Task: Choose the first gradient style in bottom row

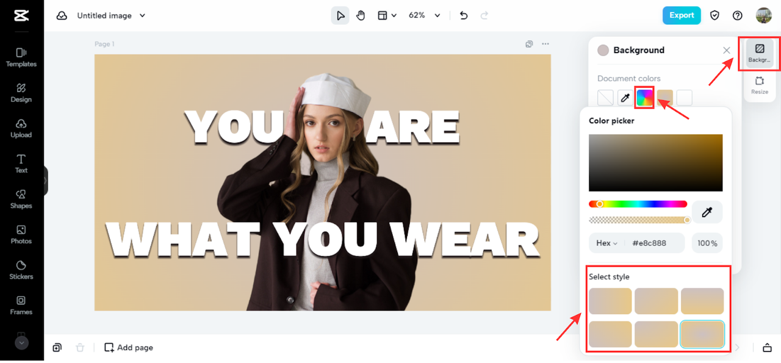Action: coord(610,334)
